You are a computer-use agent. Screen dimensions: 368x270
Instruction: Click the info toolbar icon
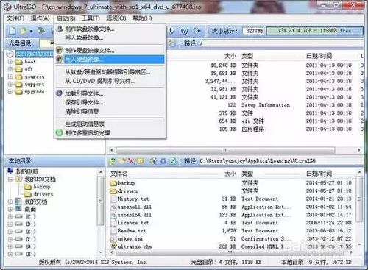point(171,31)
